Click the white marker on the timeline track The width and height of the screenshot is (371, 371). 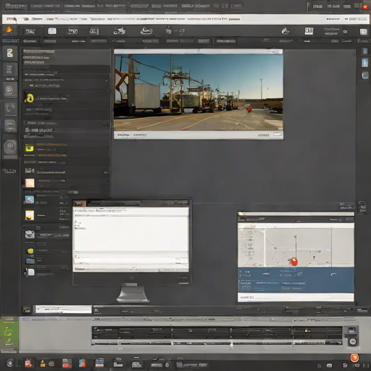[231, 345]
